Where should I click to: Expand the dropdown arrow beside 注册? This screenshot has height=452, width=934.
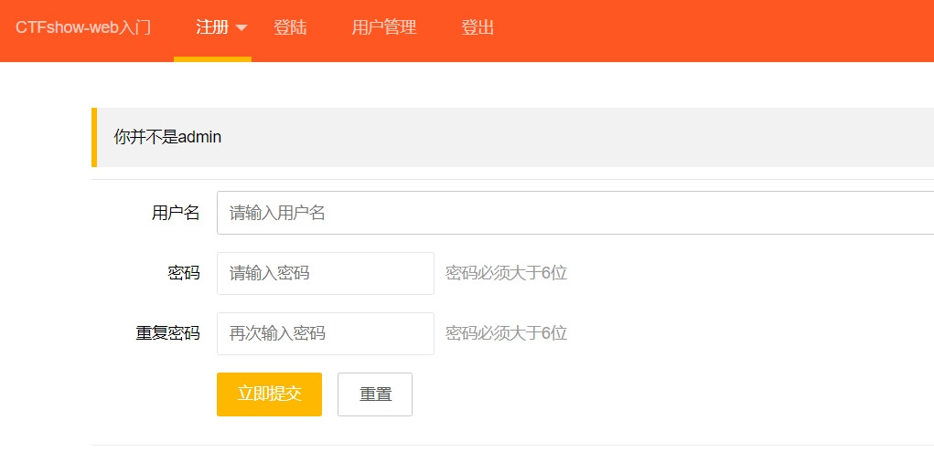(242, 28)
